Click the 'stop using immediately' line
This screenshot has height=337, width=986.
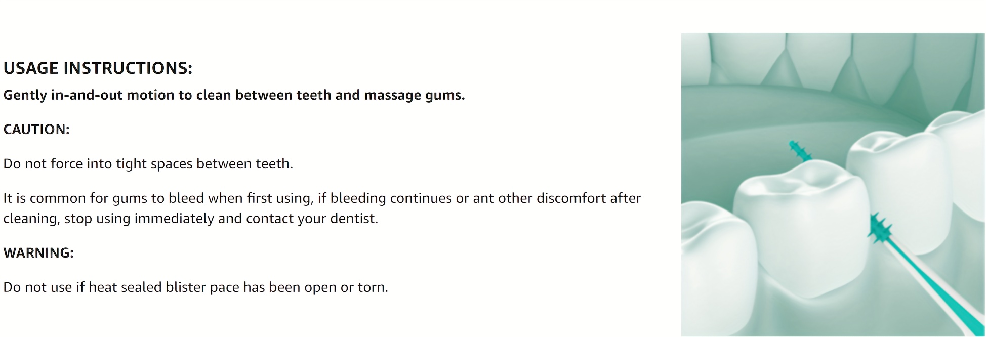190,219
